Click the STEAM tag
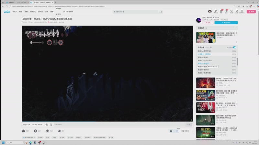The image size is (259, 145). point(70,138)
